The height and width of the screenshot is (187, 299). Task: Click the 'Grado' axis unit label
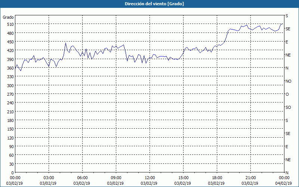click(x=8, y=17)
